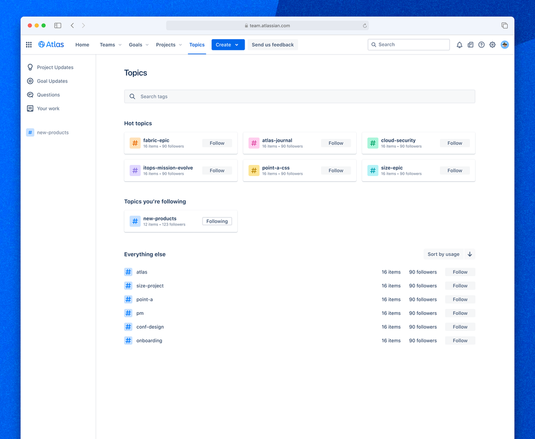Show browser tab overview icon
535x439 pixels.
[x=504, y=26]
